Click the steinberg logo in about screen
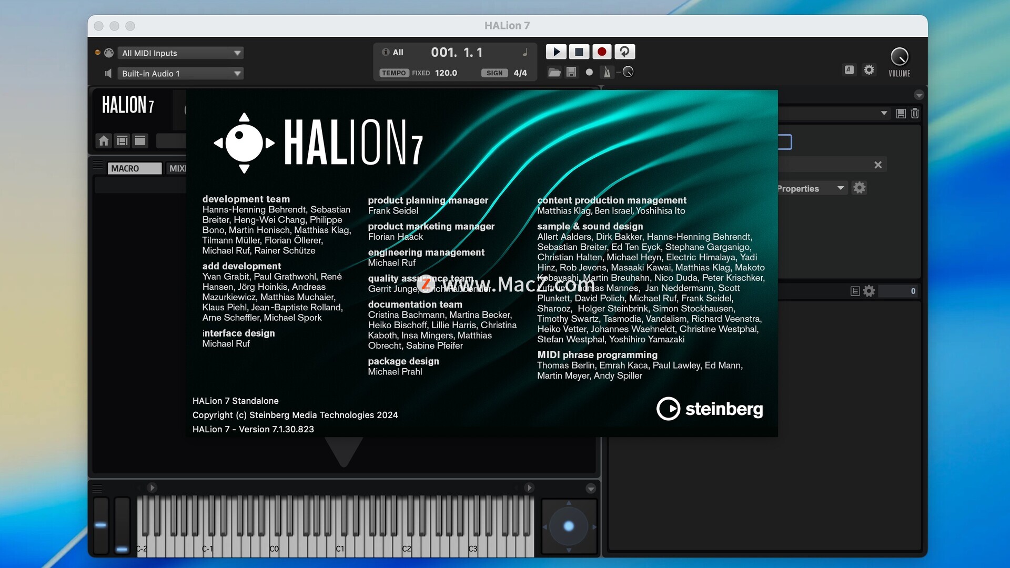The image size is (1010, 568). (x=710, y=409)
